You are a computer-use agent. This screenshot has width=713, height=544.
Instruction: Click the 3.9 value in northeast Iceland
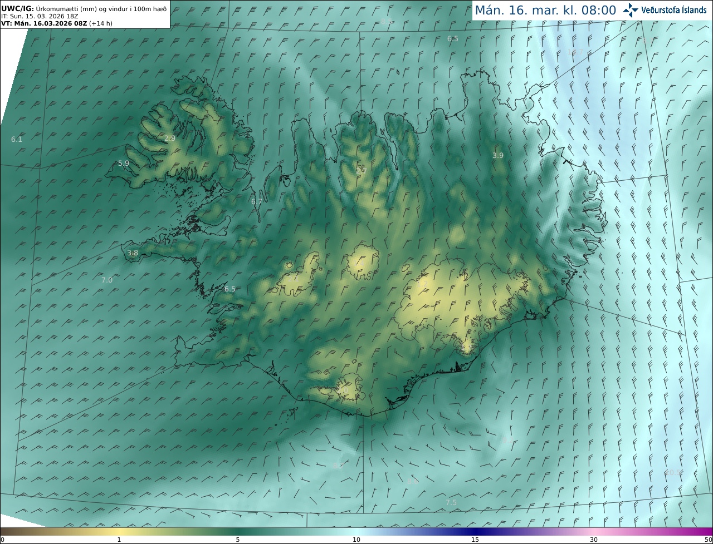pos(498,155)
